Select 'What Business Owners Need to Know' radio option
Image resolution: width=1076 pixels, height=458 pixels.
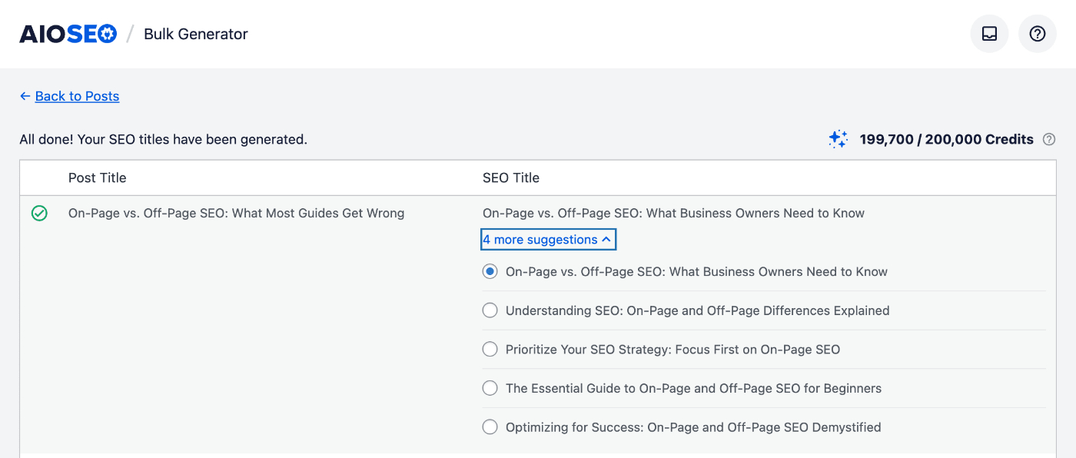pos(490,272)
